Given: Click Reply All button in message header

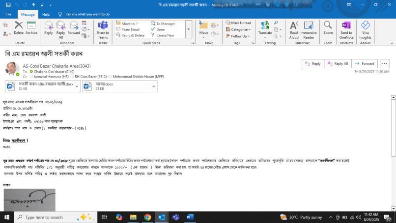Looking at the screenshot, I should [x=338, y=63].
